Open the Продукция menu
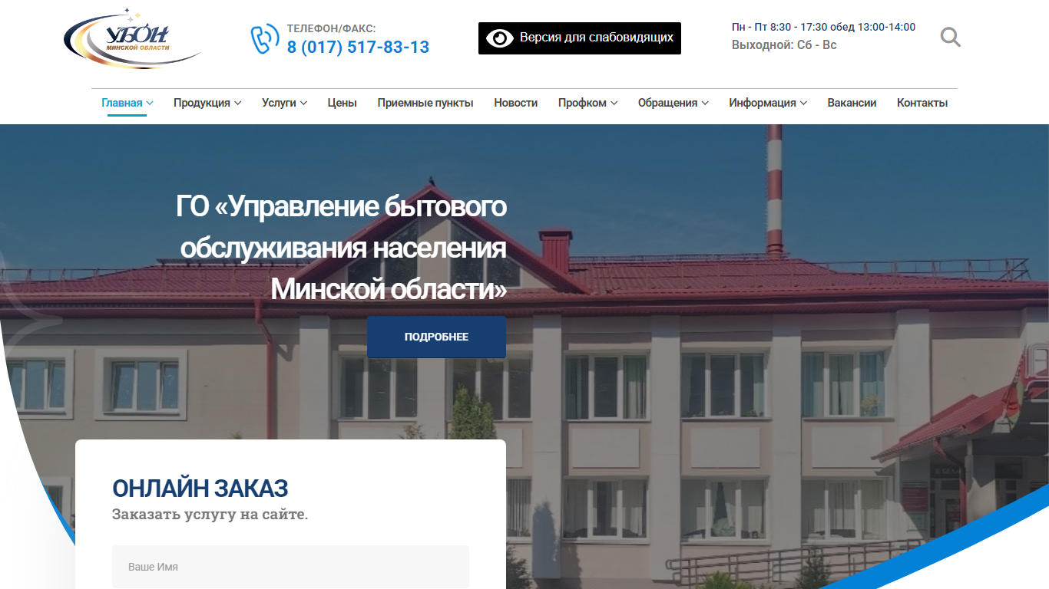This screenshot has width=1049, height=589. point(202,103)
